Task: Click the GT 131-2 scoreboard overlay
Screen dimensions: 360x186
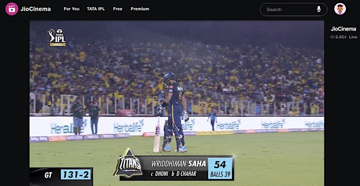Action: tap(61, 175)
